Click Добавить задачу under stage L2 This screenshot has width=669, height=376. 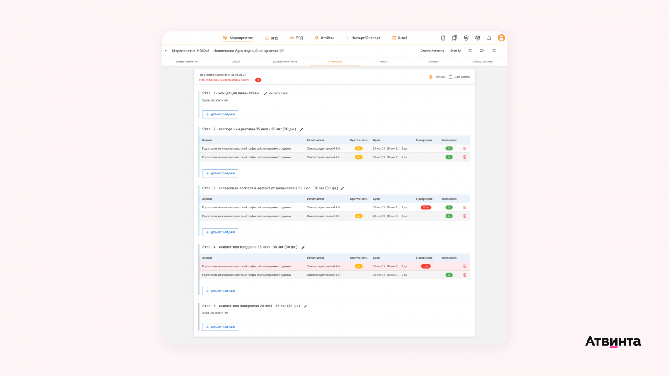tap(220, 173)
